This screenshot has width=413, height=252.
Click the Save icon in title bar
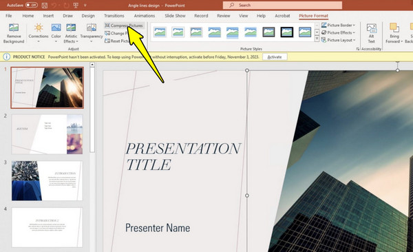45,6
